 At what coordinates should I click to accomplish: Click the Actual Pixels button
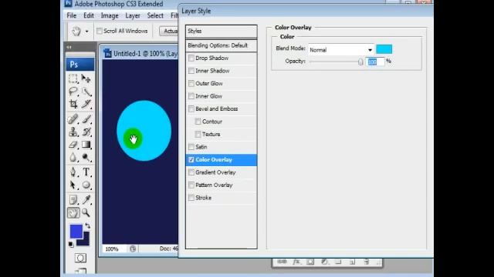169,31
